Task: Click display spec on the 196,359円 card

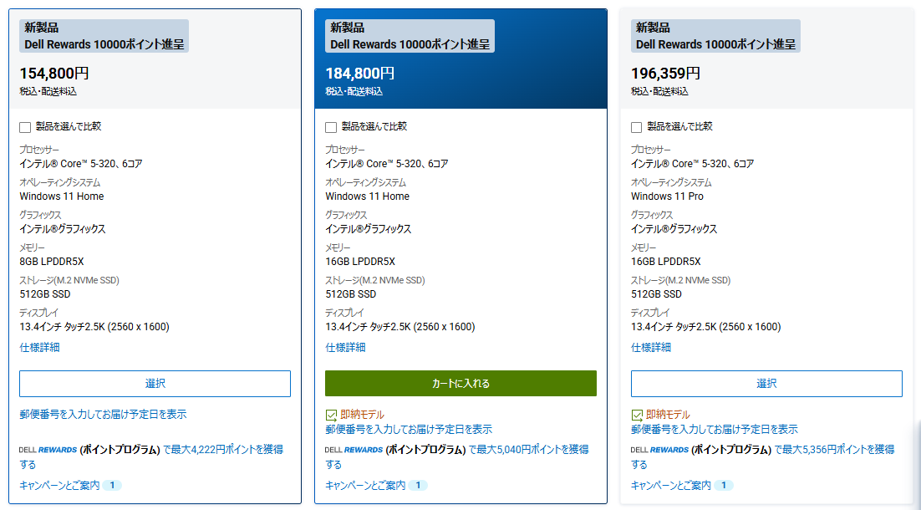Action: click(706, 327)
